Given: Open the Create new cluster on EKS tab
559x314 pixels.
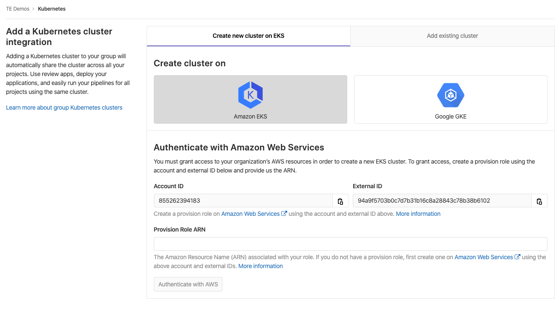Looking at the screenshot, I should (248, 36).
